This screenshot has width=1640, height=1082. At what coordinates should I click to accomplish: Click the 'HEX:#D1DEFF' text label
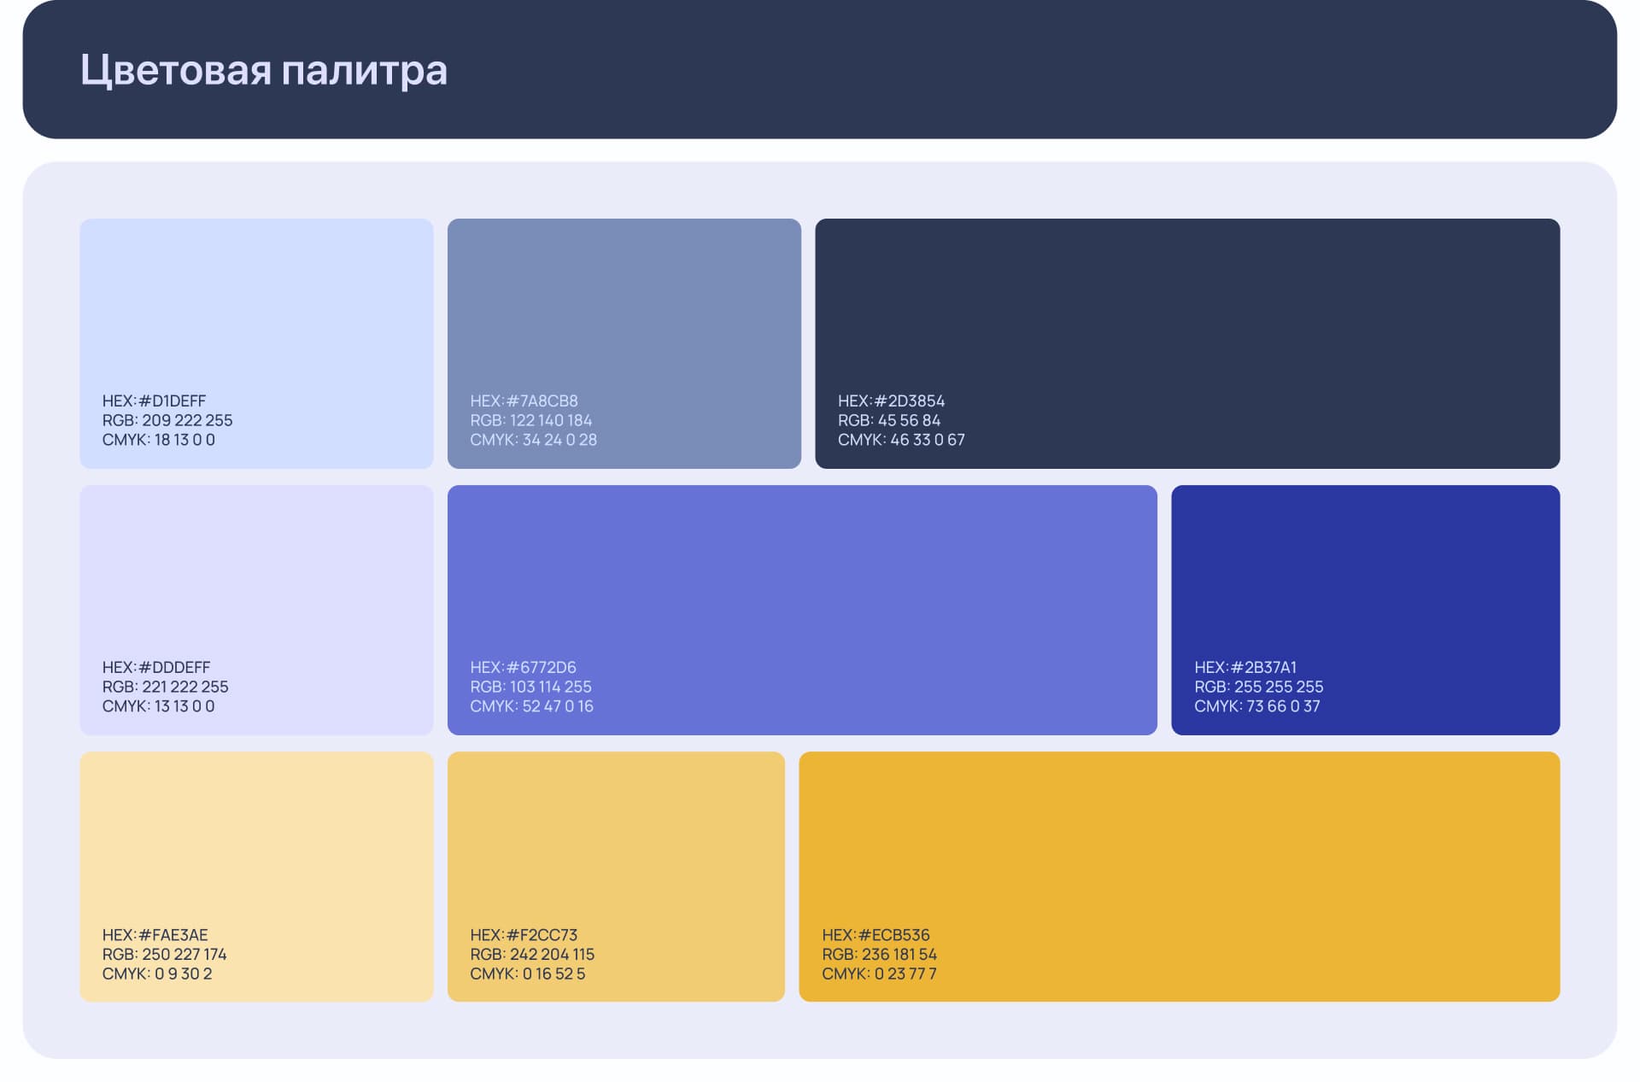click(154, 401)
